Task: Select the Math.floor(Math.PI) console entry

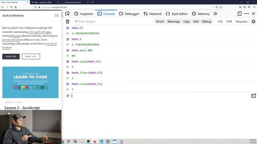Action: [87, 73]
